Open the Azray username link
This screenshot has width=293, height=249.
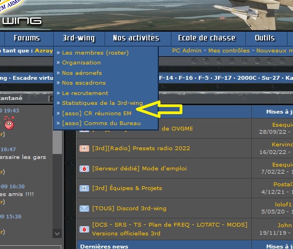[44, 51]
